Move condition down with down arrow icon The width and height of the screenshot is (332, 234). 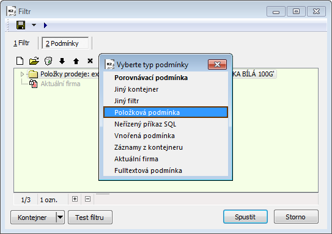62,61
